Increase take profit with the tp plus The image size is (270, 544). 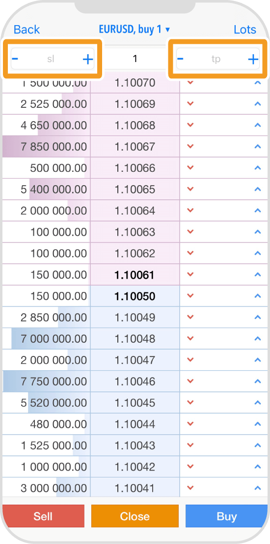pos(253,60)
